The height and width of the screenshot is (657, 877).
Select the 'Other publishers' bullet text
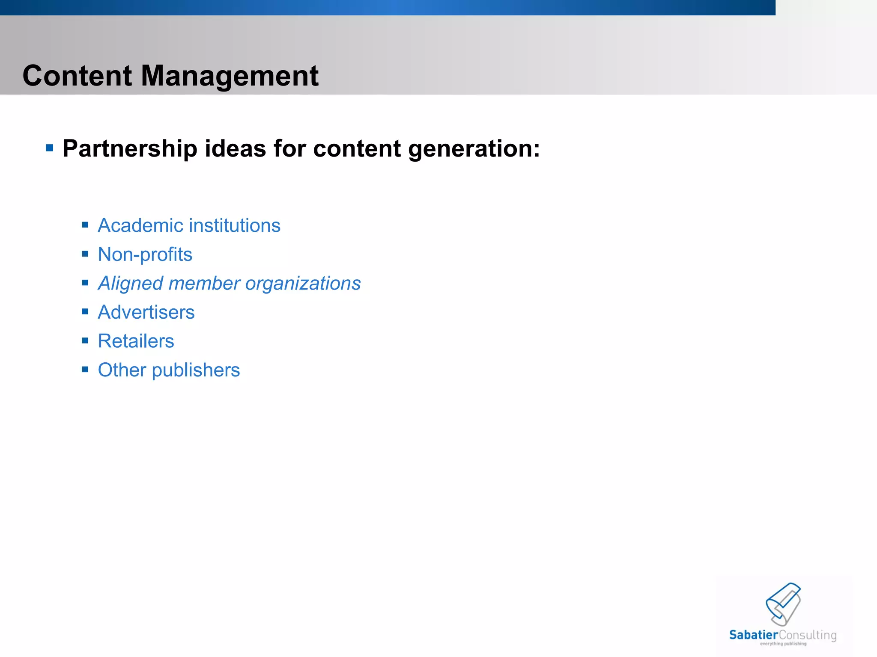pos(169,370)
